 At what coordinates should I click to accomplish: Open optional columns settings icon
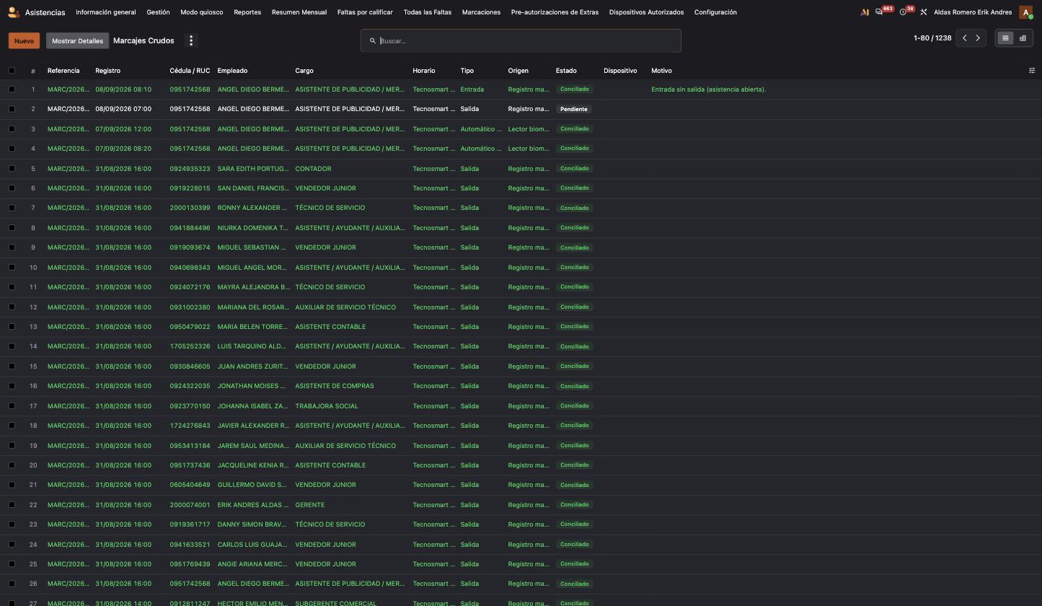1032,71
